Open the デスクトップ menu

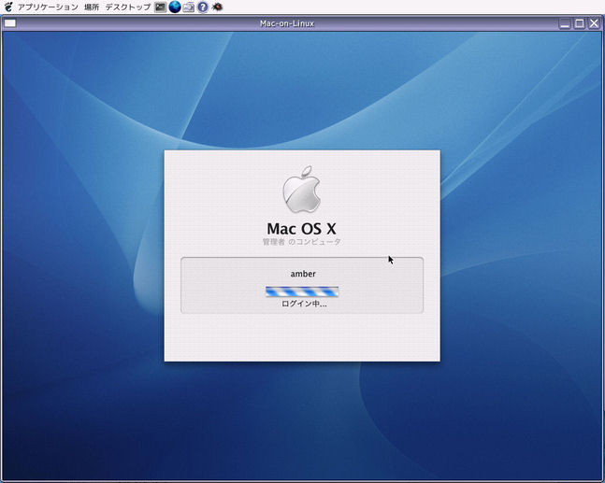pyautogui.click(x=128, y=7)
